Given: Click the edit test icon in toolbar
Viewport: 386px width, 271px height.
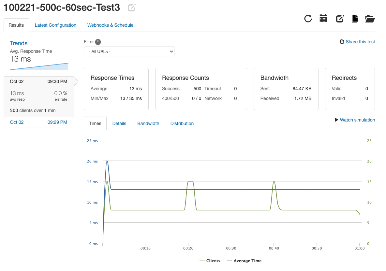Looking at the screenshot, I should tap(340, 19).
